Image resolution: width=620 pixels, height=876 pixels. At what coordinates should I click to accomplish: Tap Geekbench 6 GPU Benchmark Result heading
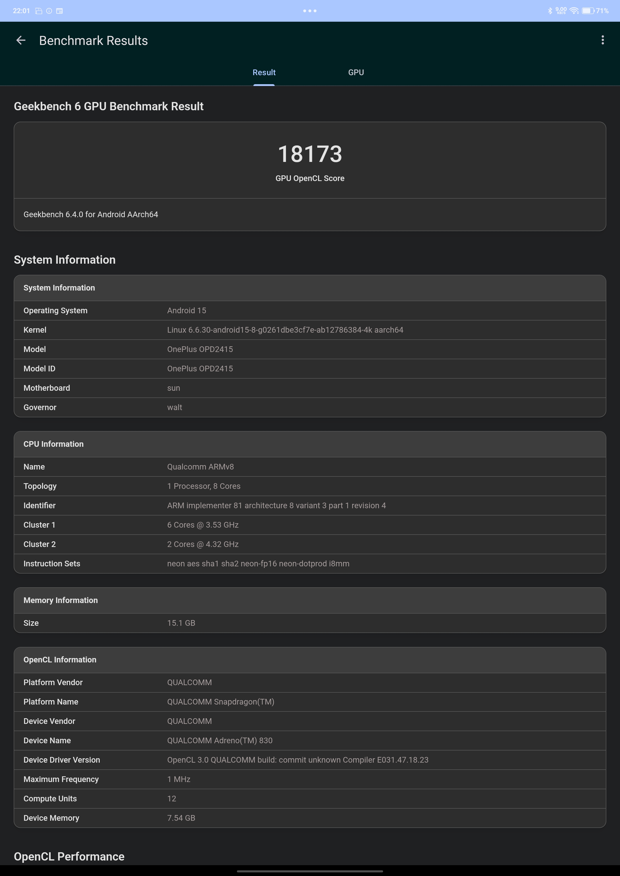point(109,106)
